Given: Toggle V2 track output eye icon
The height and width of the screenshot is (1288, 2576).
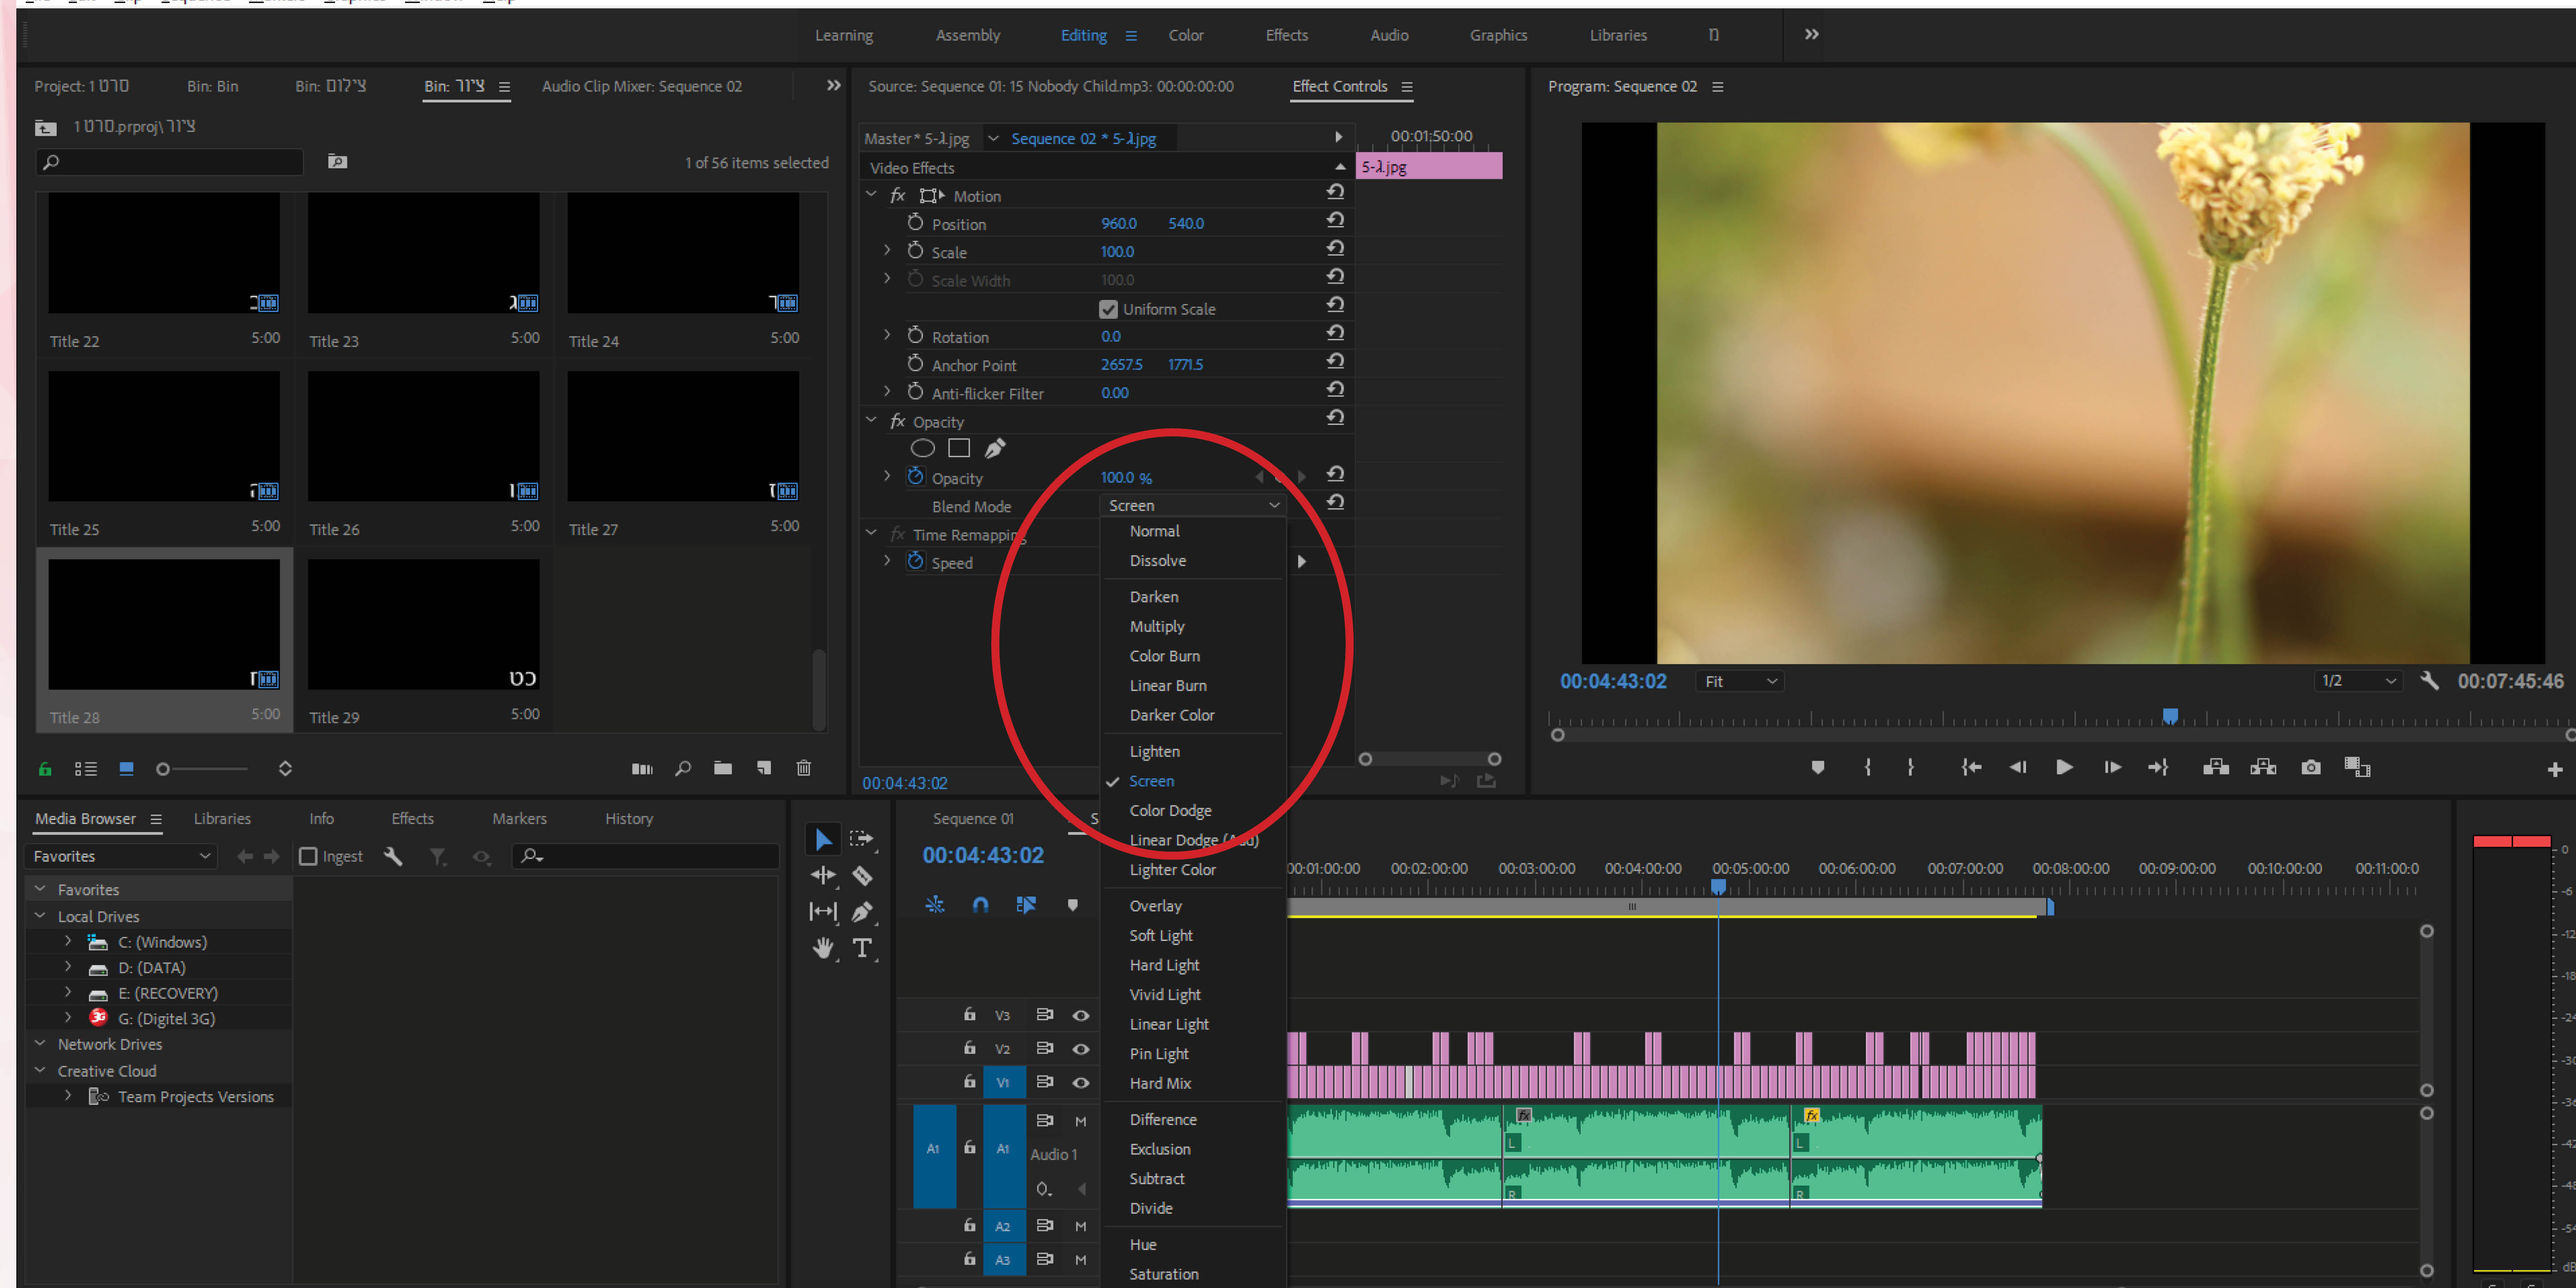Looking at the screenshot, I should coord(1080,1048).
